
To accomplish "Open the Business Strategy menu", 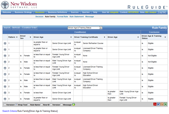I will (23, 12).
